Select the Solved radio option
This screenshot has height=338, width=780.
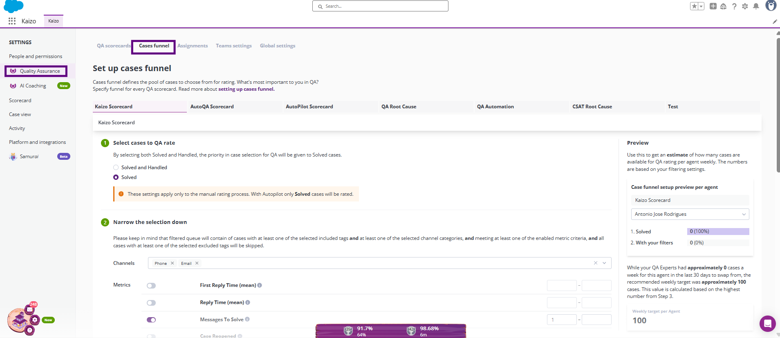116,177
